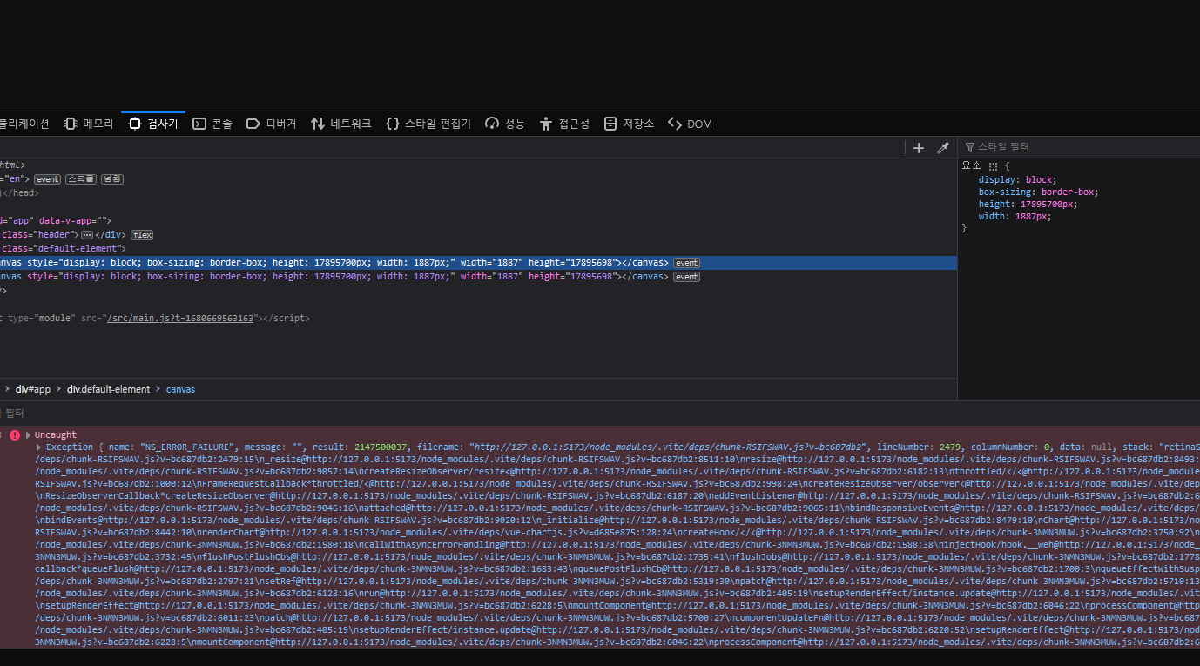
Task: Click the result value 2147500037
Action: (x=381, y=447)
